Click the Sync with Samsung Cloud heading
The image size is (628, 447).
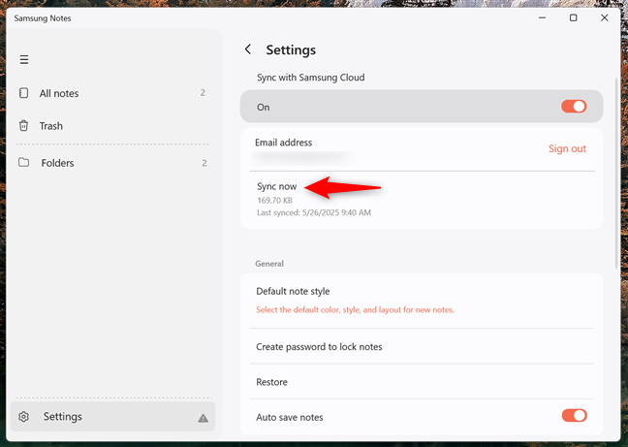click(x=311, y=78)
